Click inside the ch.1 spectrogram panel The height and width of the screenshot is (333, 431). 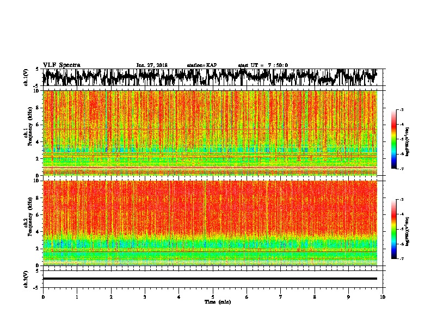click(x=210, y=133)
